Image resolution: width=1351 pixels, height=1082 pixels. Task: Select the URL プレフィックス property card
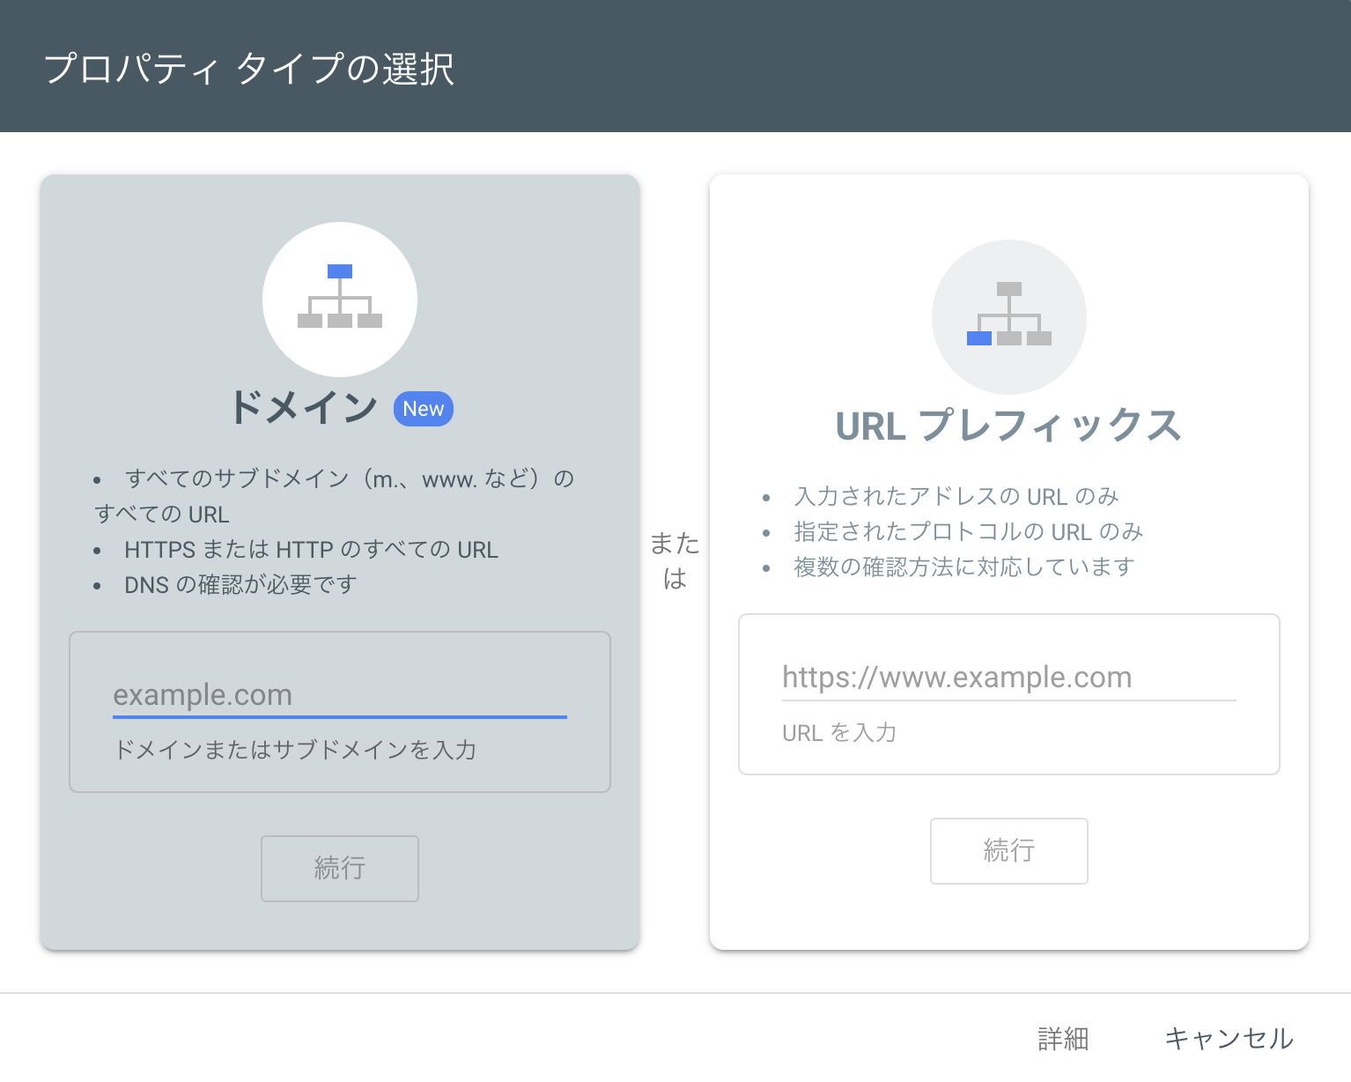tap(1009, 564)
